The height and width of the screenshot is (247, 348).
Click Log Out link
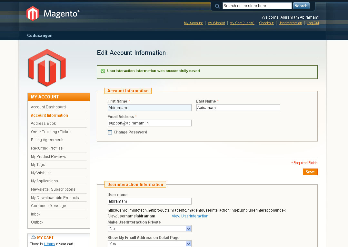[x=313, y=23]
